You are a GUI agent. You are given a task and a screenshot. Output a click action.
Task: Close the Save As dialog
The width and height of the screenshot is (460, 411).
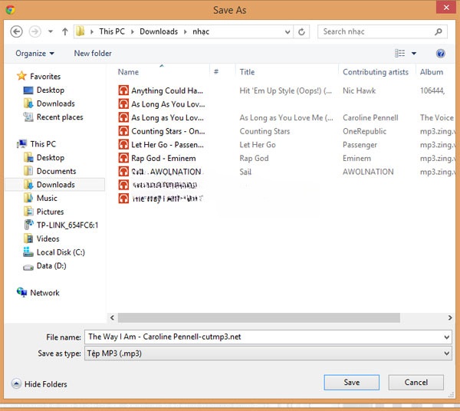446,8
